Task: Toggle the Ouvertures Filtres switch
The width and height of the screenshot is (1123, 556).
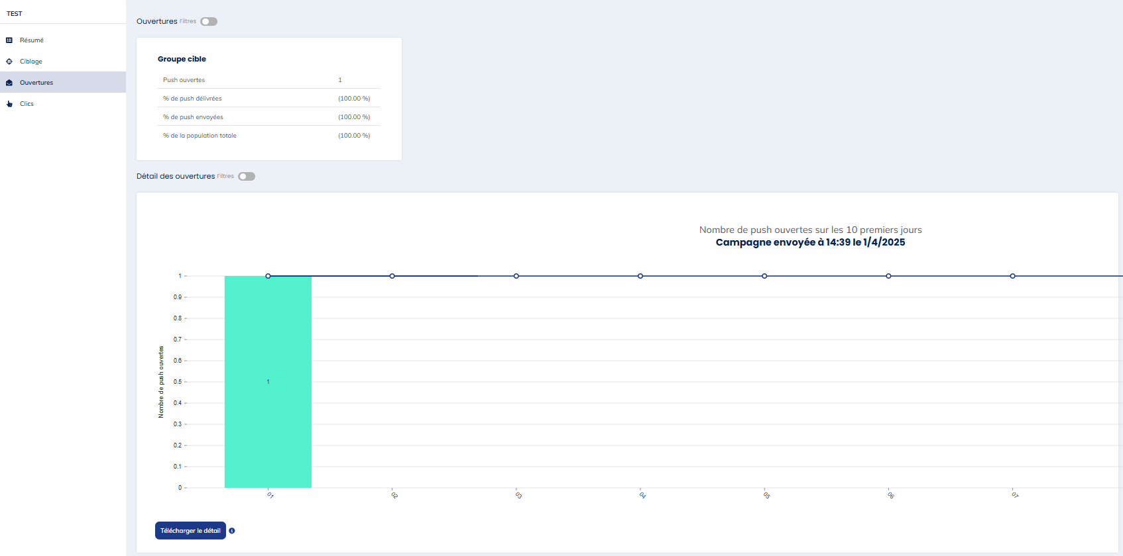Action: point(209,22)
